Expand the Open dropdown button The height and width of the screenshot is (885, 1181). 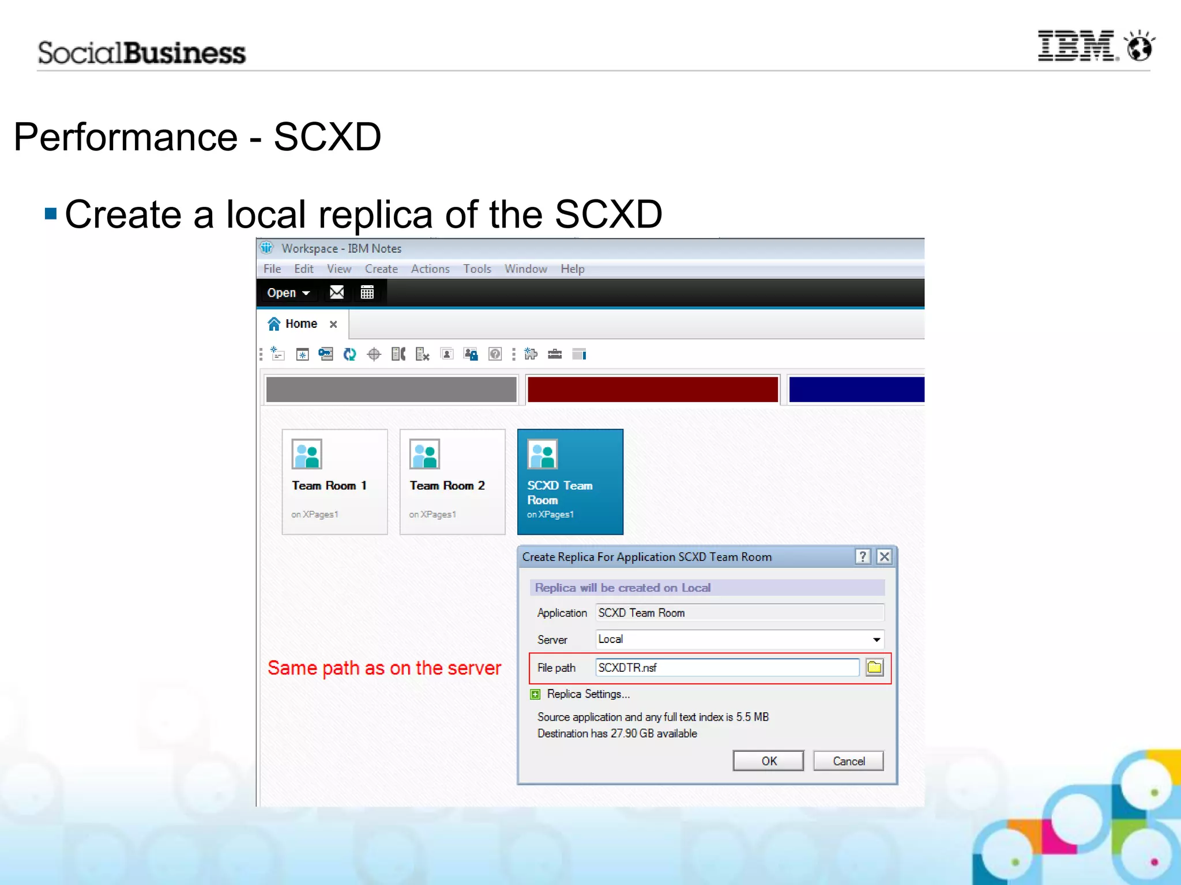288,293
